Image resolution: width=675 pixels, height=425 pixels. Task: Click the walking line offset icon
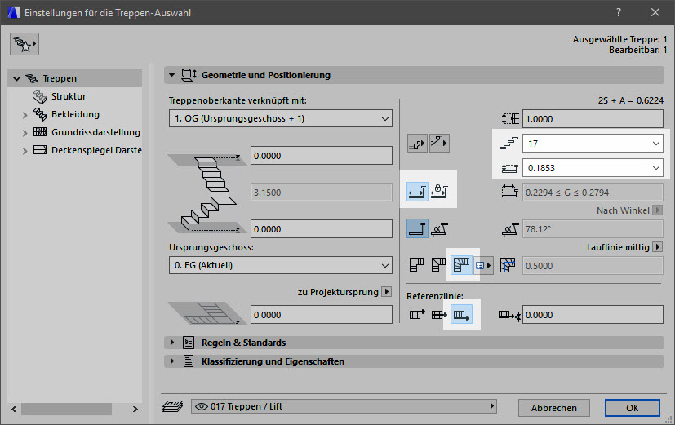pos(508,265)
